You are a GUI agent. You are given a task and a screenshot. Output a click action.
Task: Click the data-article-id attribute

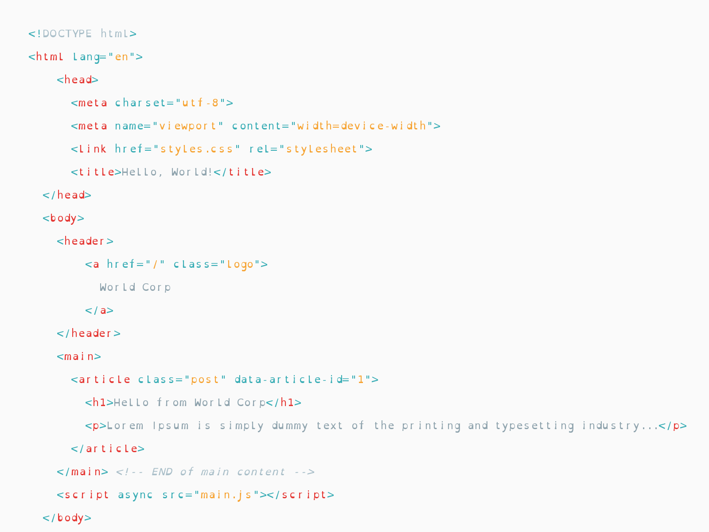pos(289,379)
